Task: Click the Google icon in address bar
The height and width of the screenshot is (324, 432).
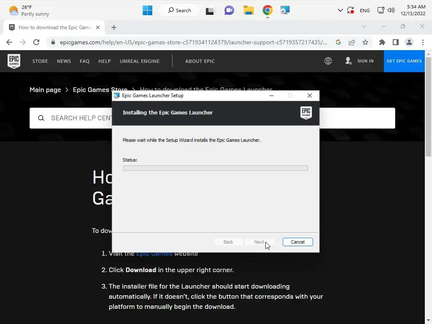Action: [x=338, y=42]
